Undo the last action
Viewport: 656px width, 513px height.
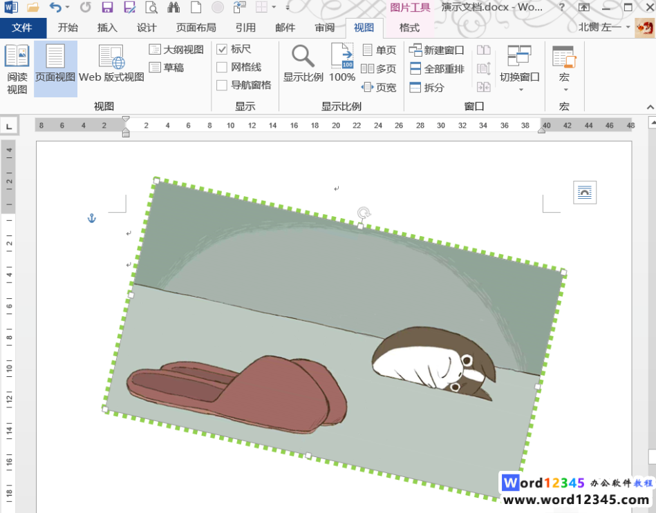tap(55, 7)
